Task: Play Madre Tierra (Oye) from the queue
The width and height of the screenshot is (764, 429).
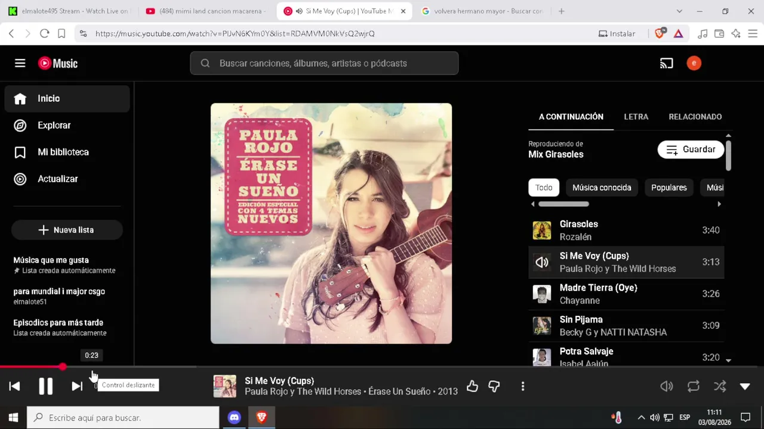Action: pos(626,294)
